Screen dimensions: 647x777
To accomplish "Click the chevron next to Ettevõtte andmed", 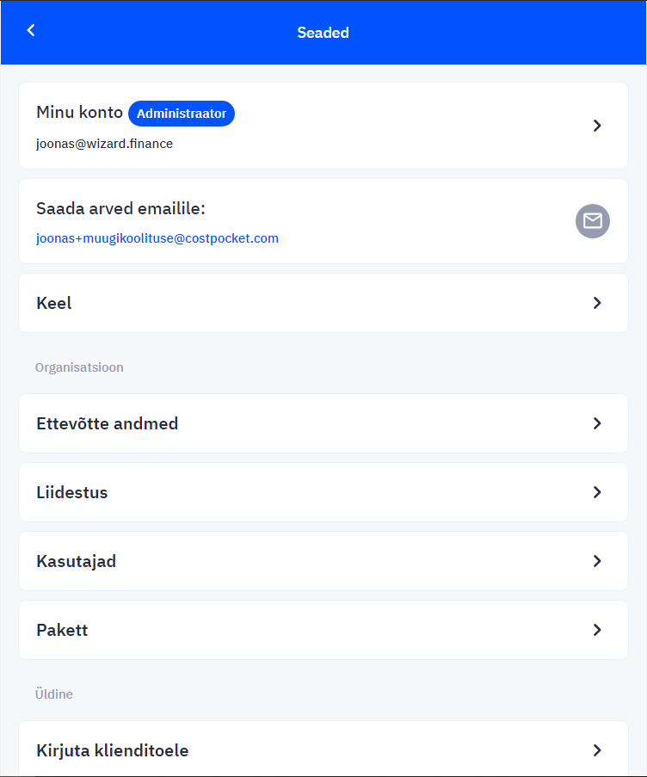I will pyautogui.click(x=597, y=423).
